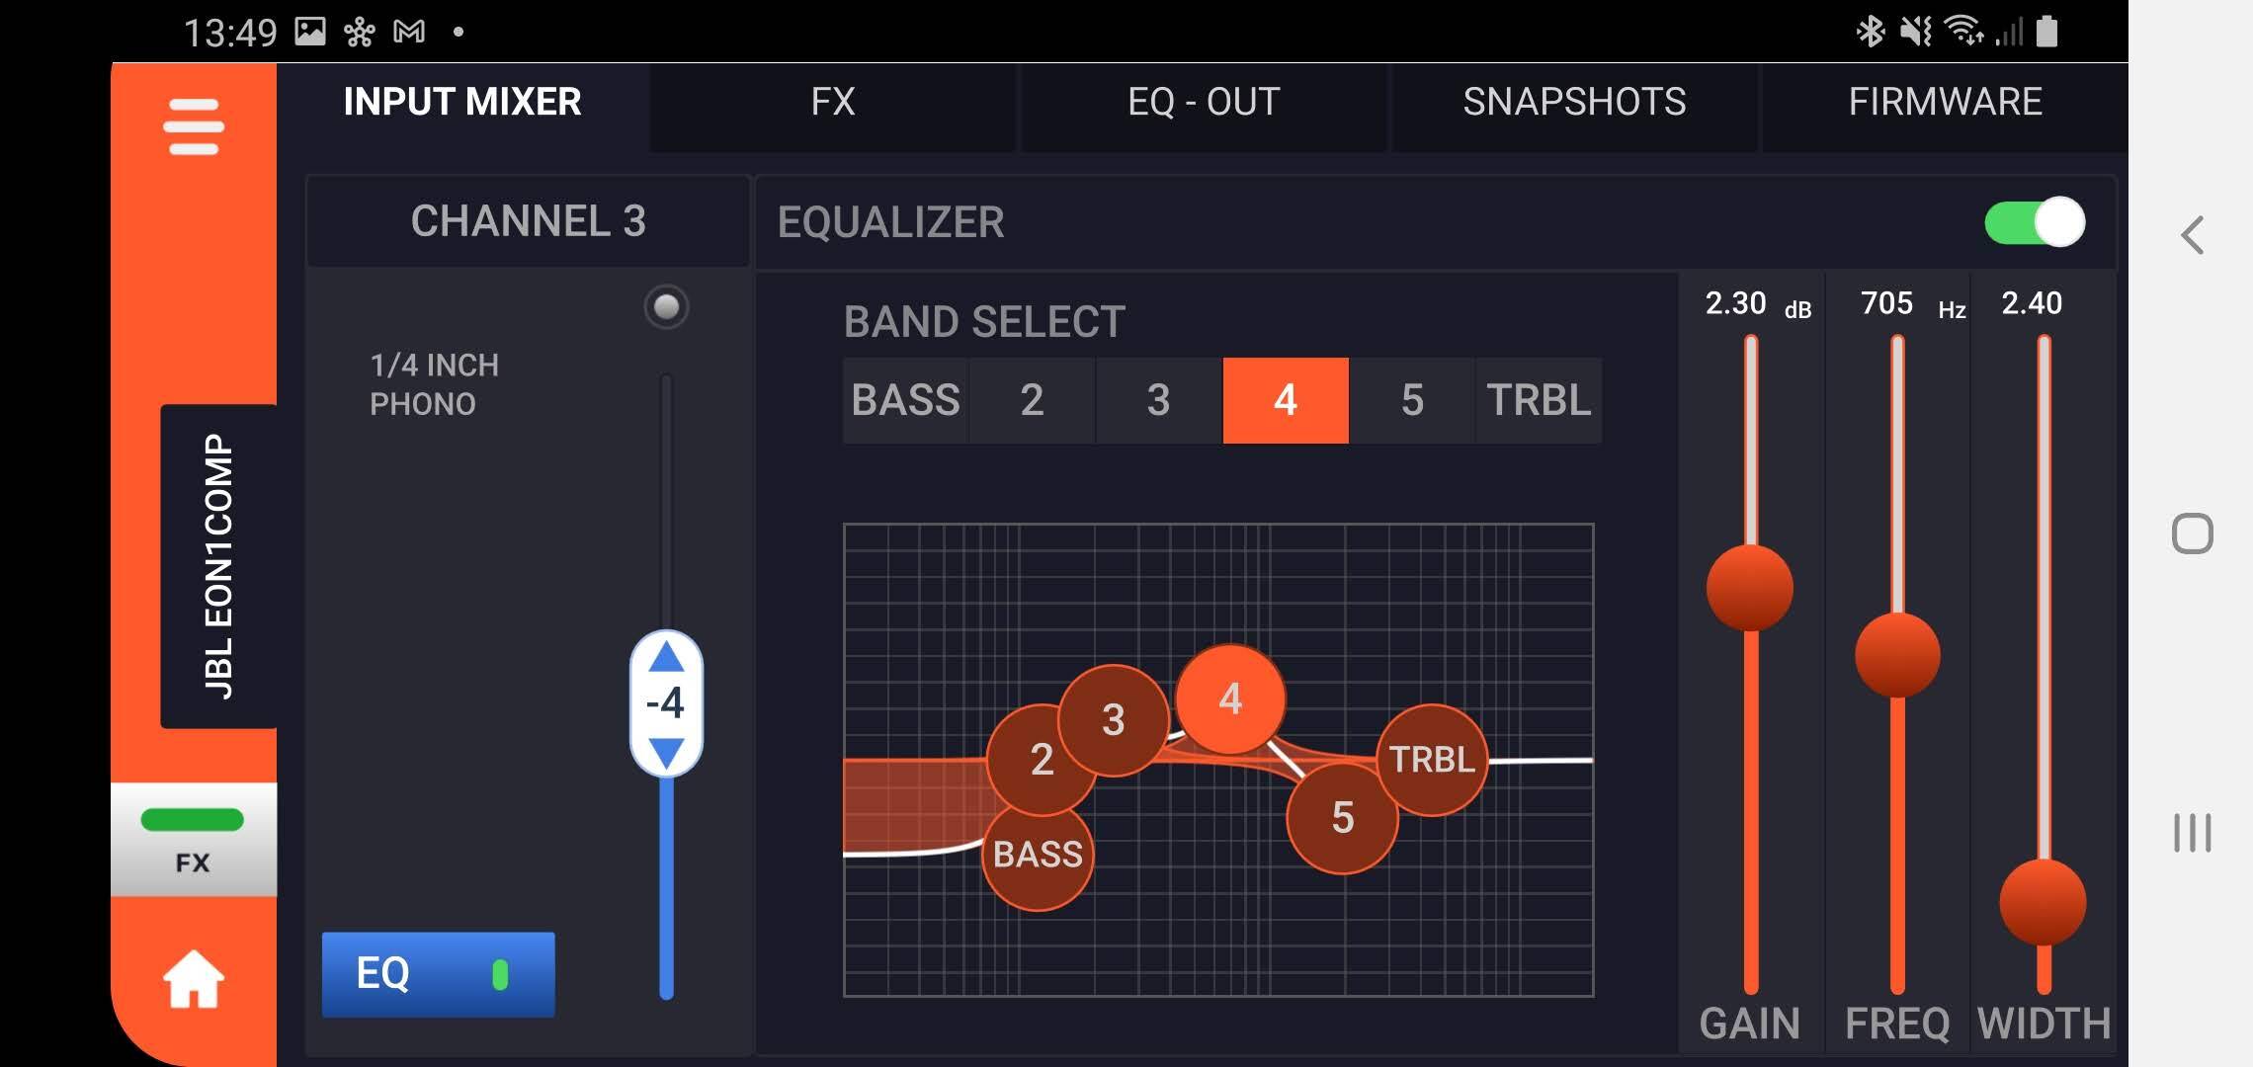Choose band 2 in Band Select
The width and height of the screenshot is (2253, 1067).
[1032, 400]
